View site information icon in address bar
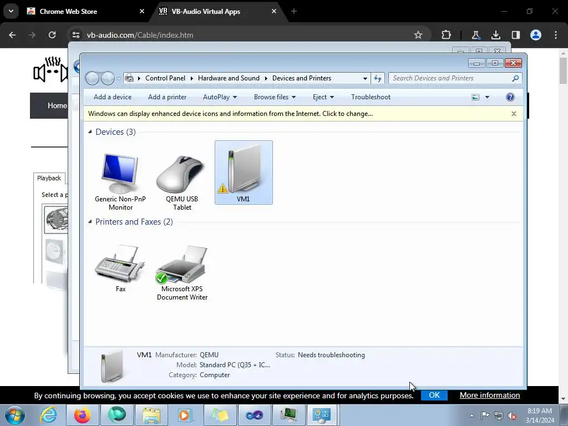Viewport: 568px width, 426px height. pos(75,35)
